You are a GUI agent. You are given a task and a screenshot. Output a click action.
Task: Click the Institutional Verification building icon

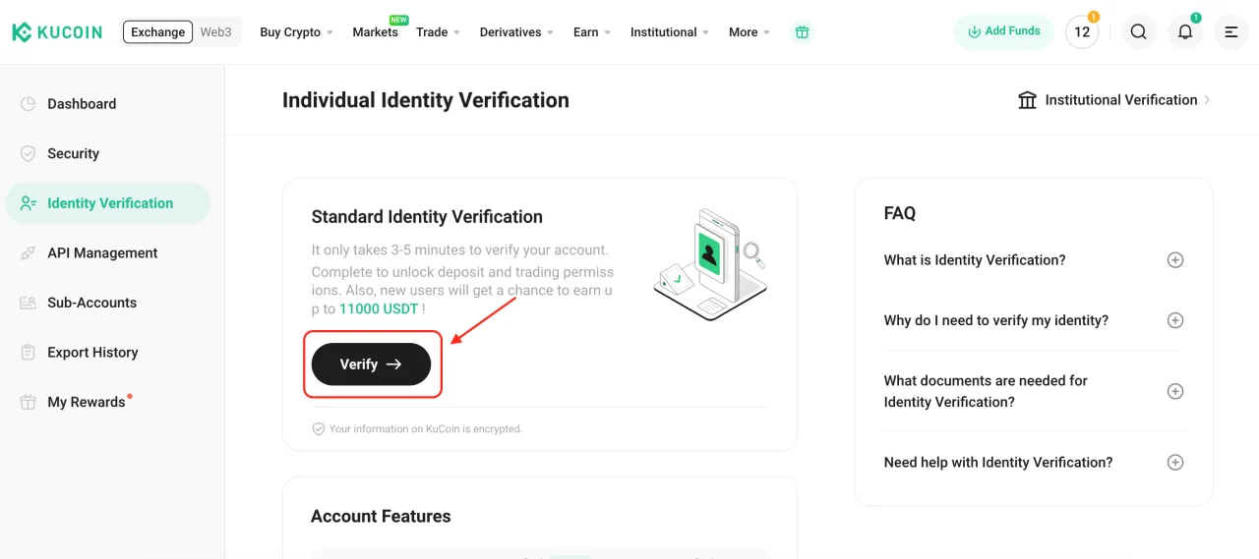point(1028,100)
